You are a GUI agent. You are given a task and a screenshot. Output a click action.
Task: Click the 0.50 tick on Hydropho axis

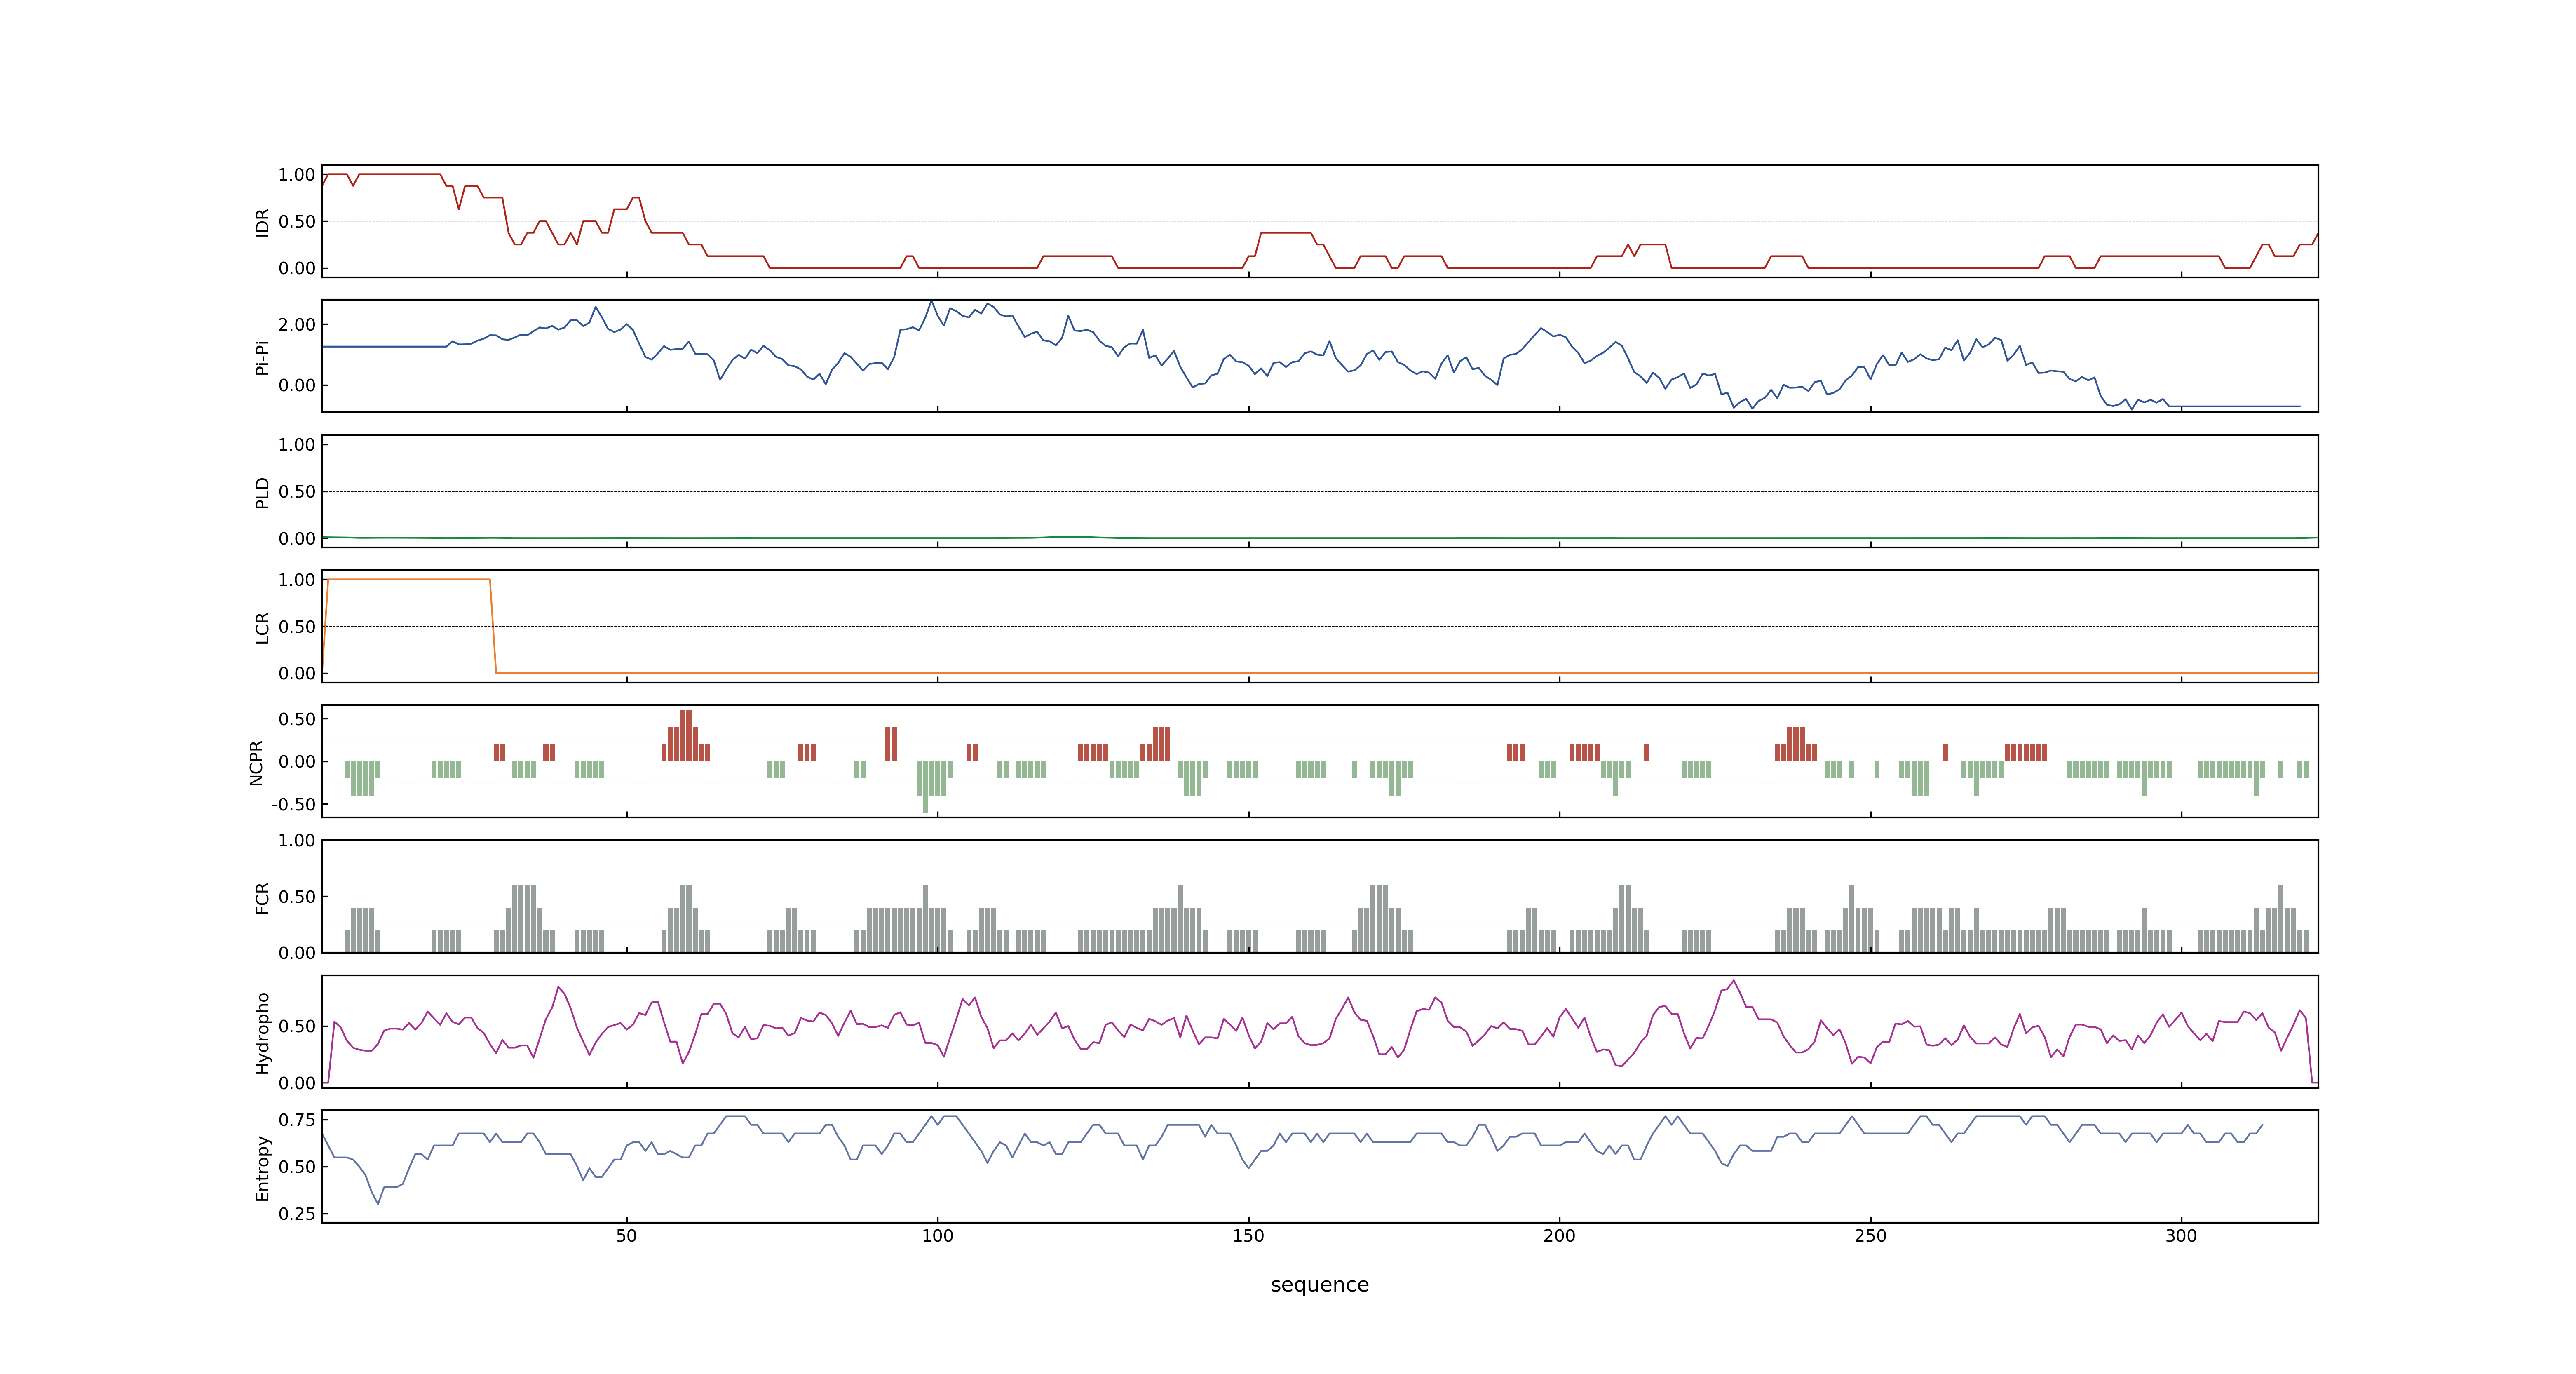coord(297,1027)
